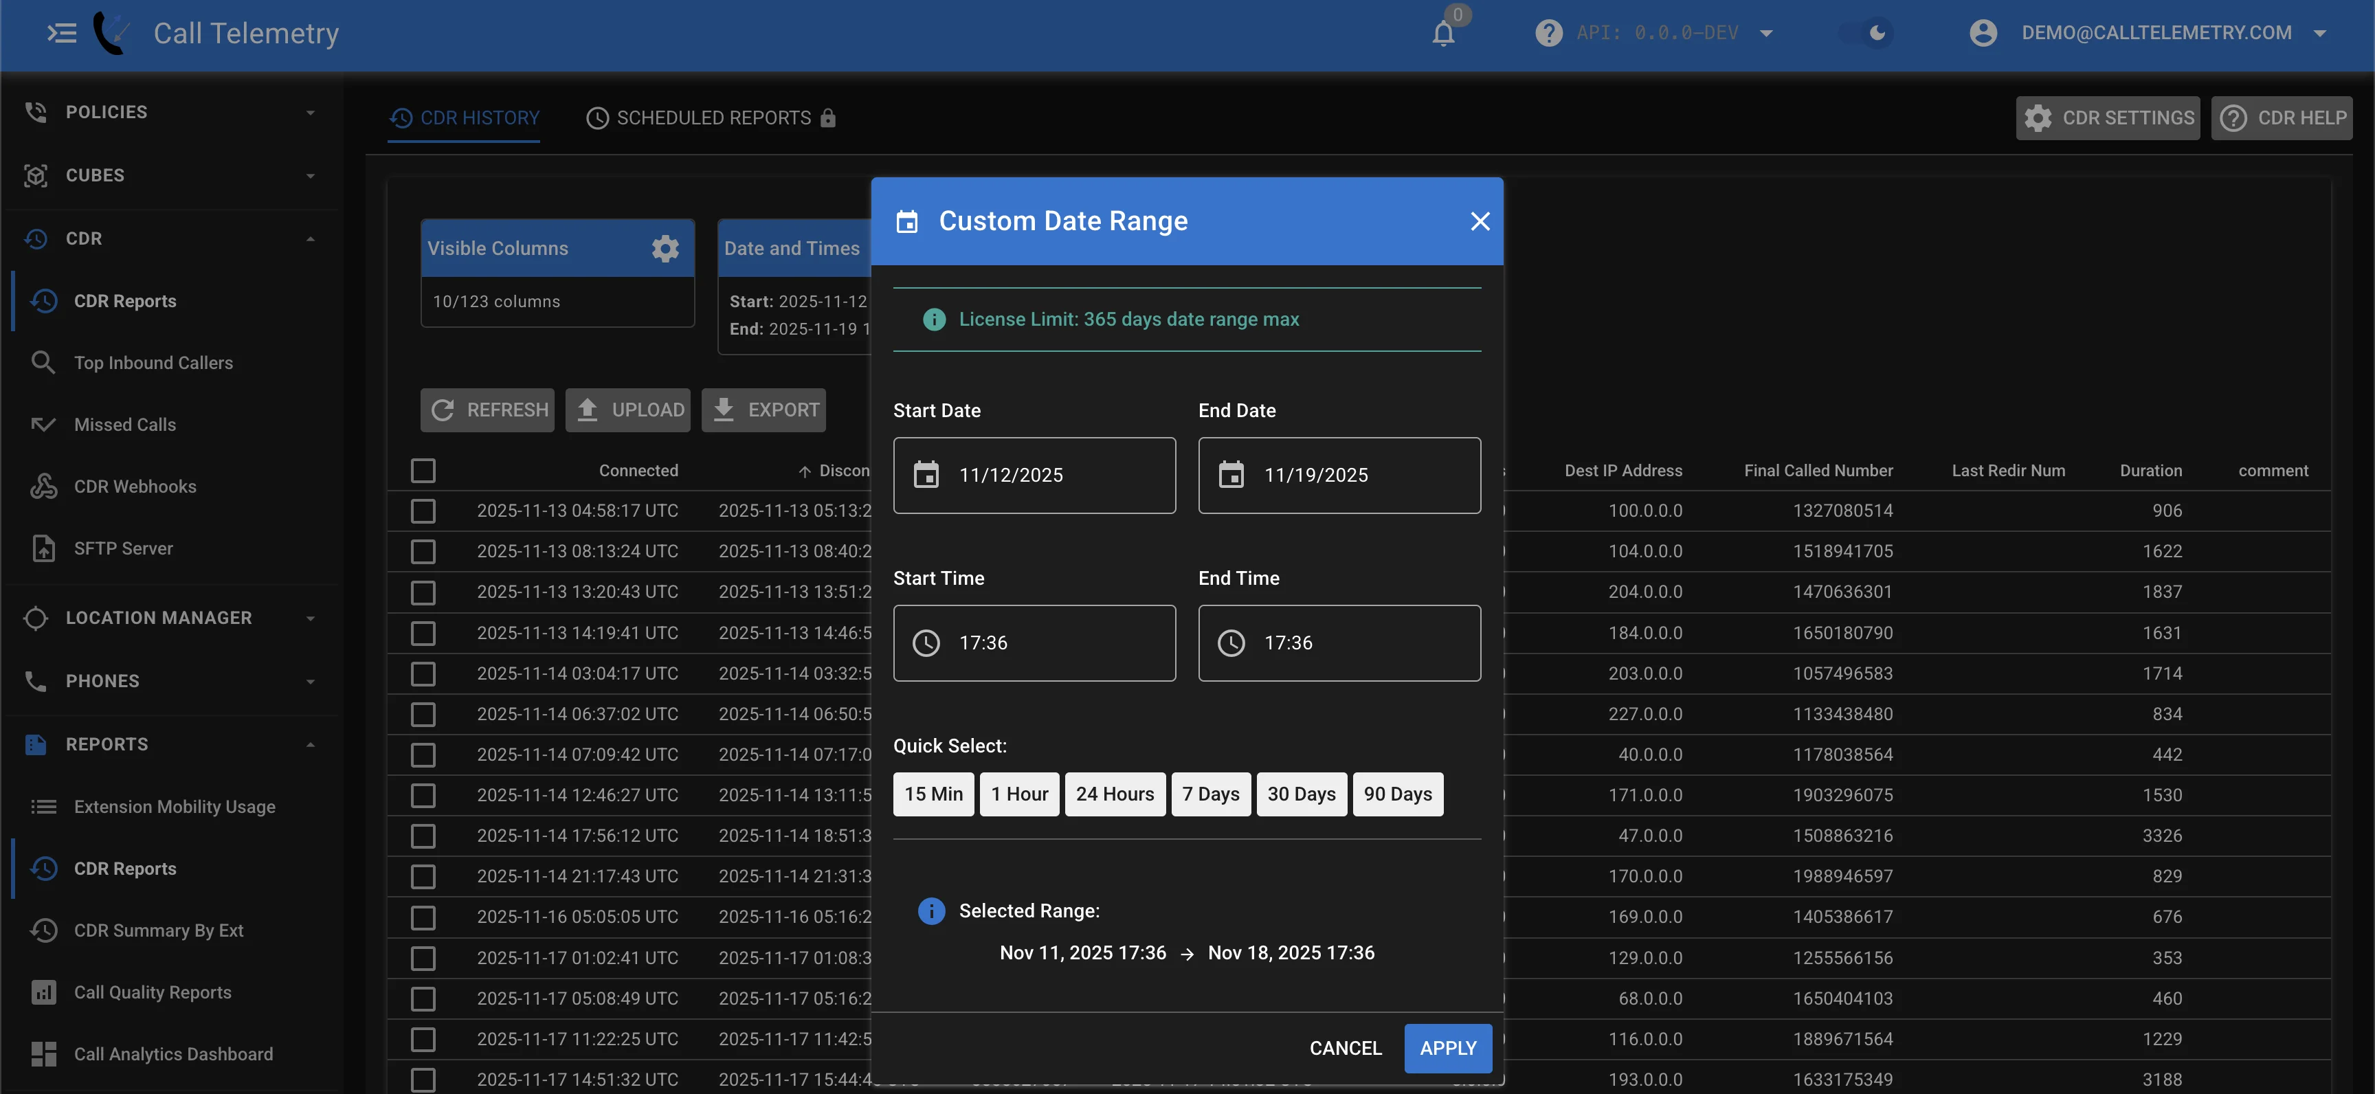The image size is (2375, 1094).
Task: Switch to CDR HISTORY tab
Action: pos(464,118)
